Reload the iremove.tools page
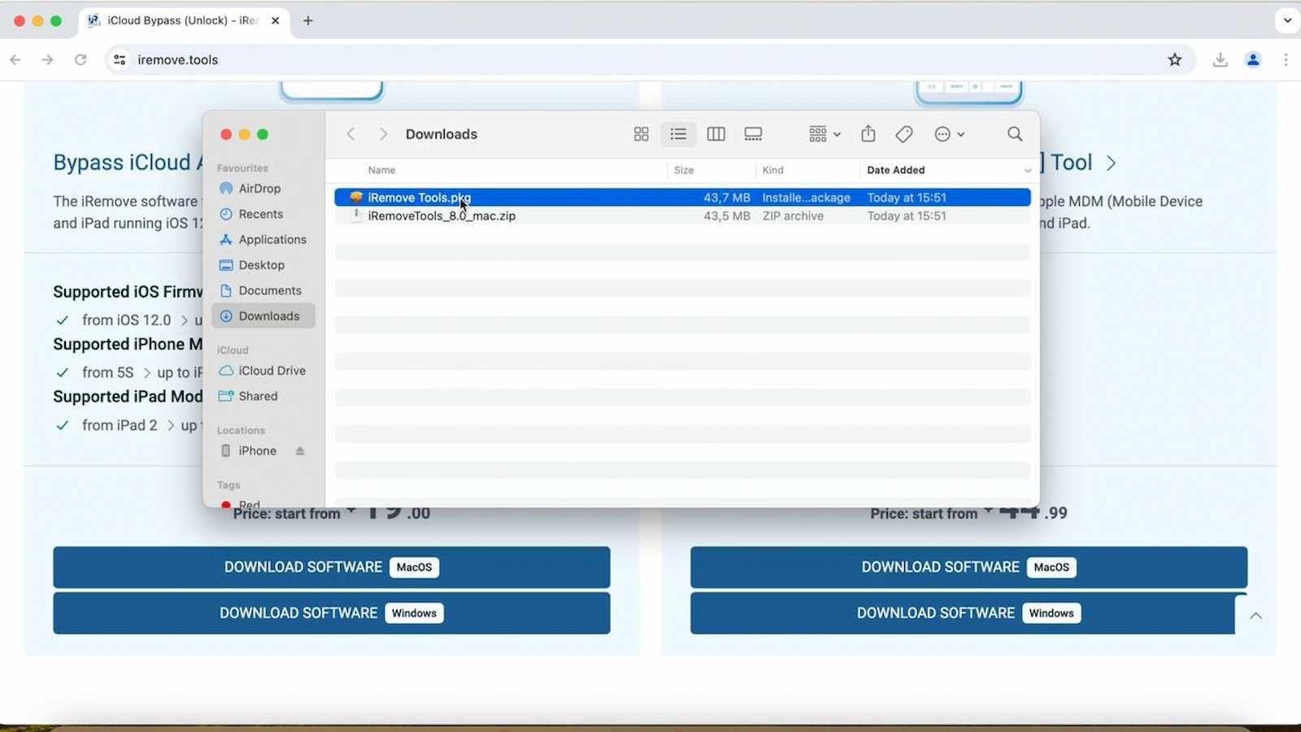The width and height of the screenshot is (1301, 732). click(80, 59)
